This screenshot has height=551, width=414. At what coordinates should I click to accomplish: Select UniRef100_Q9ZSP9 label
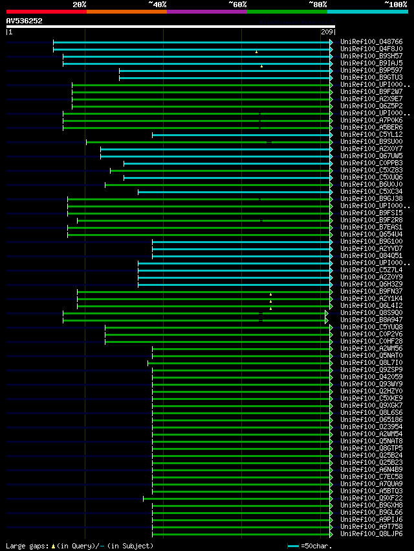[x=371, y=369]
